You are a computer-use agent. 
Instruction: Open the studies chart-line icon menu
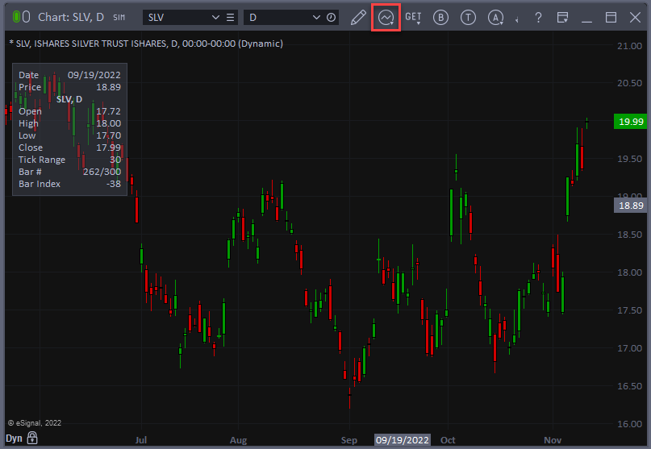coord(386,18)
